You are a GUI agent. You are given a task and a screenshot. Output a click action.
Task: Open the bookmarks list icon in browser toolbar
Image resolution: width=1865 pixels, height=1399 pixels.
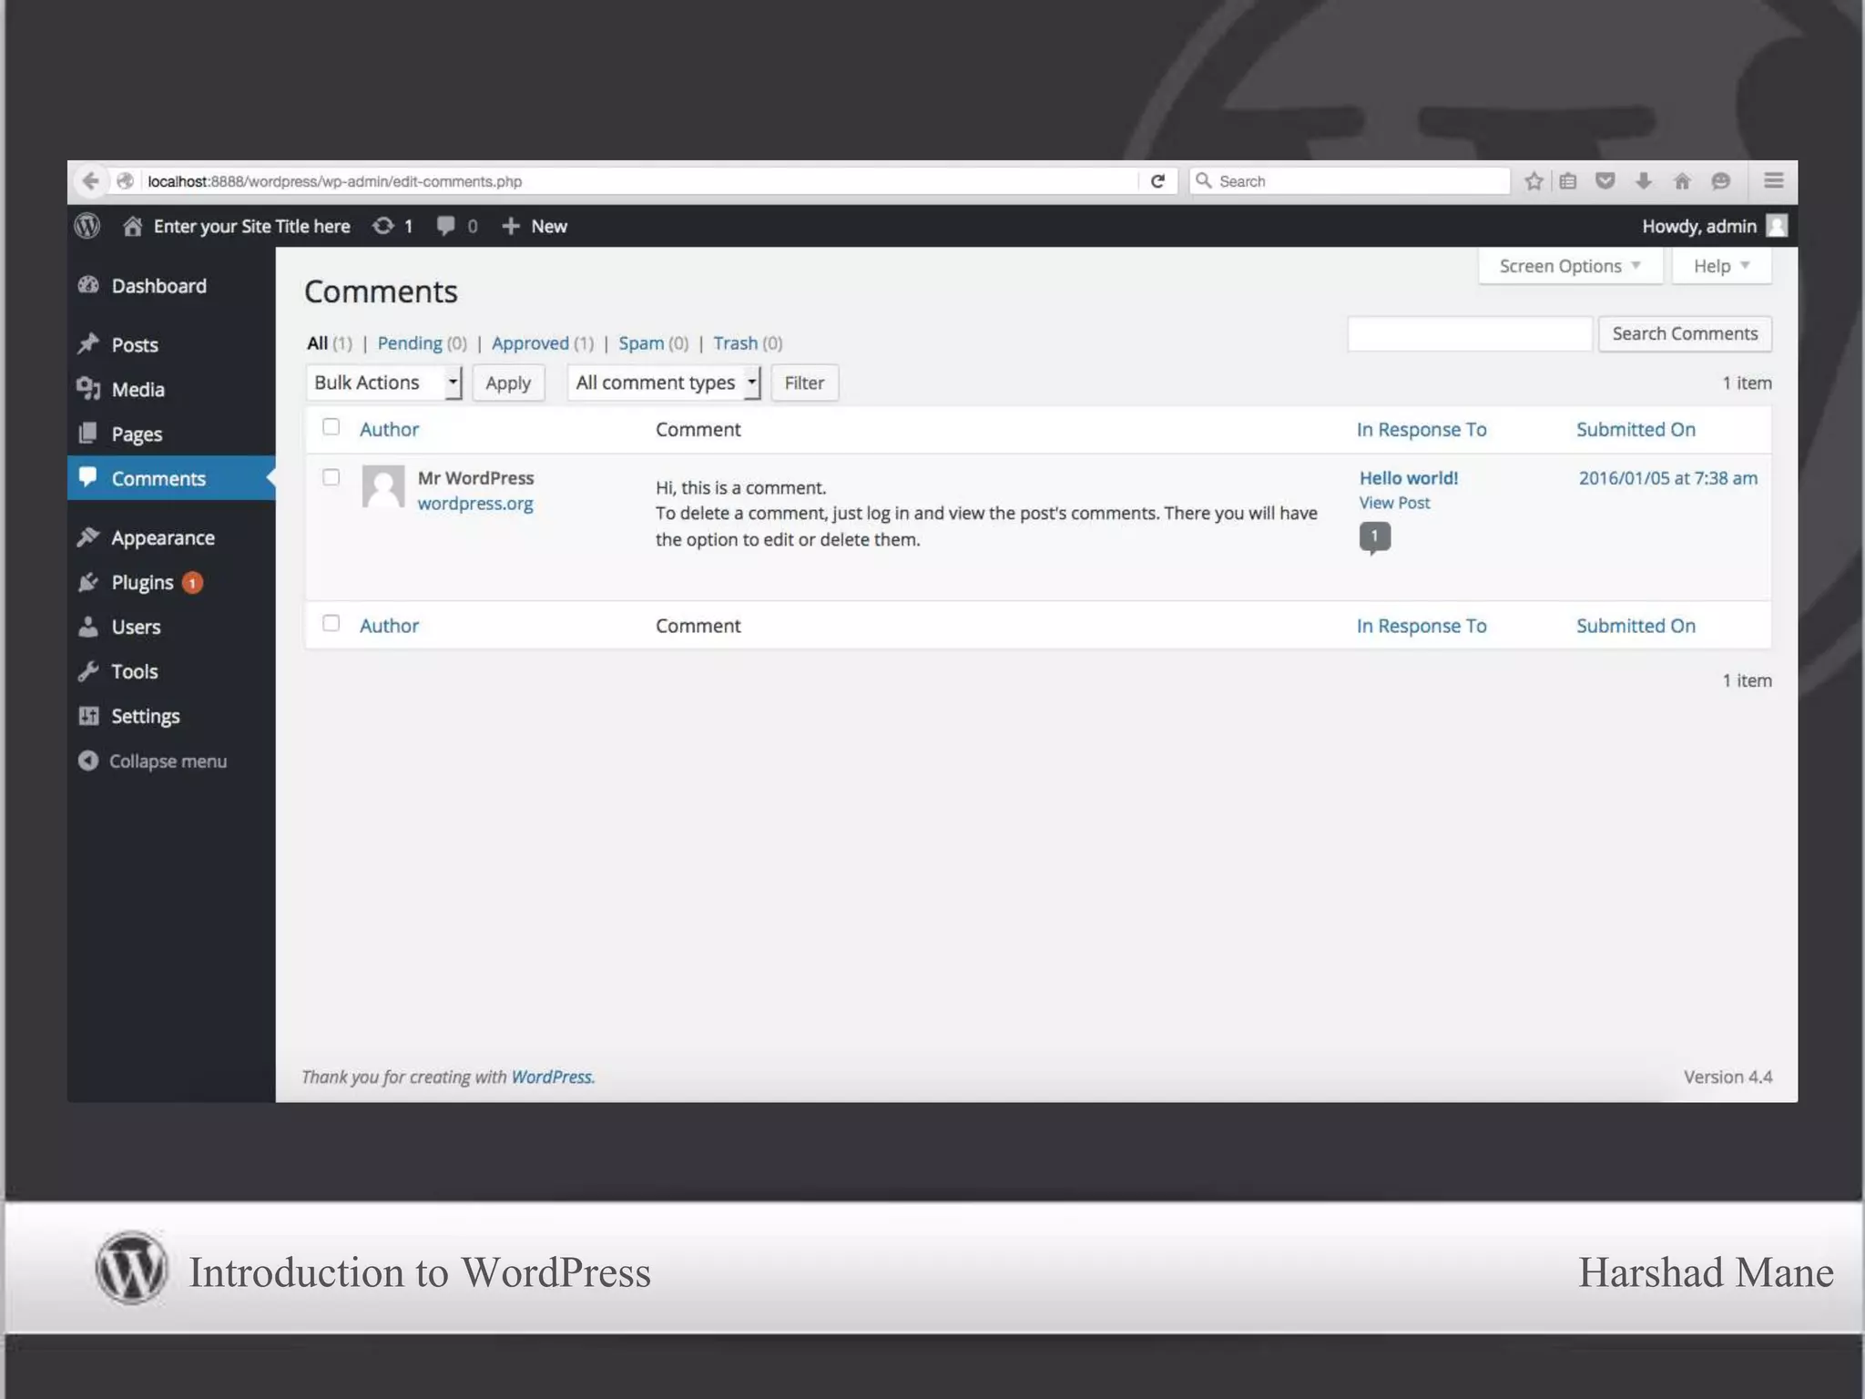[x=1568, y=180]
